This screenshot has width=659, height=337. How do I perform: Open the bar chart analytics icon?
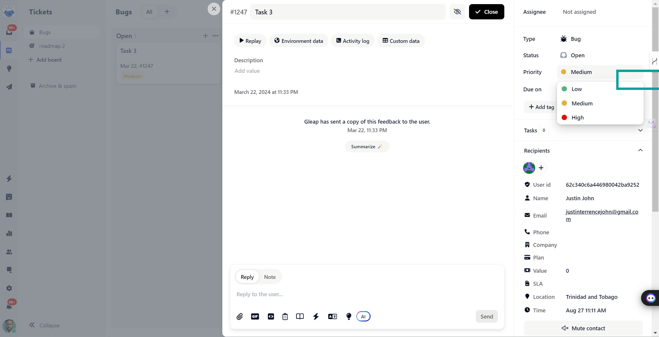tap(9, 233)
